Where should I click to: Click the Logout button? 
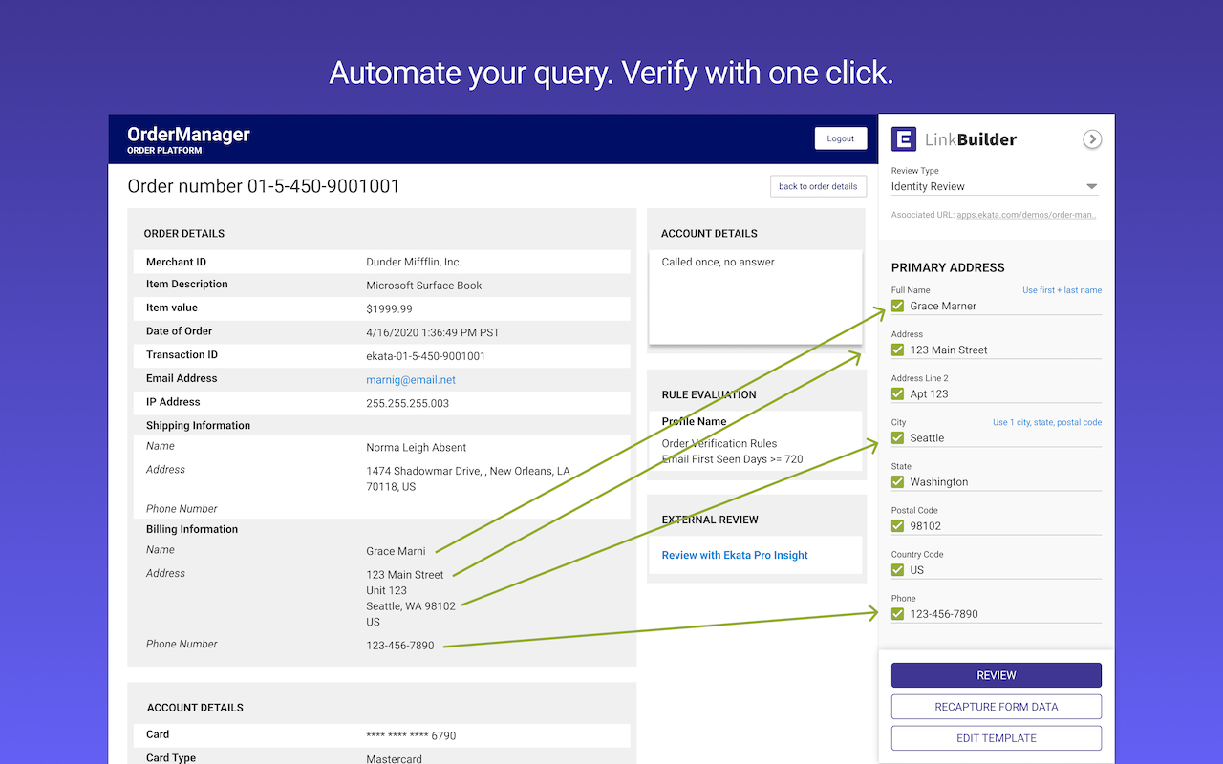(x=840, y=138)
